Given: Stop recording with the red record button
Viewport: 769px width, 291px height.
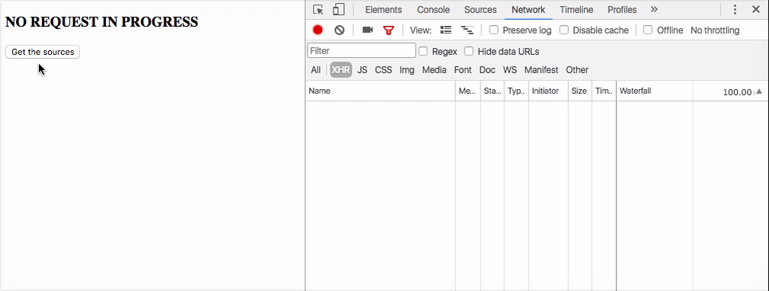Looking at the screenshot, I should tap(317, 30).
